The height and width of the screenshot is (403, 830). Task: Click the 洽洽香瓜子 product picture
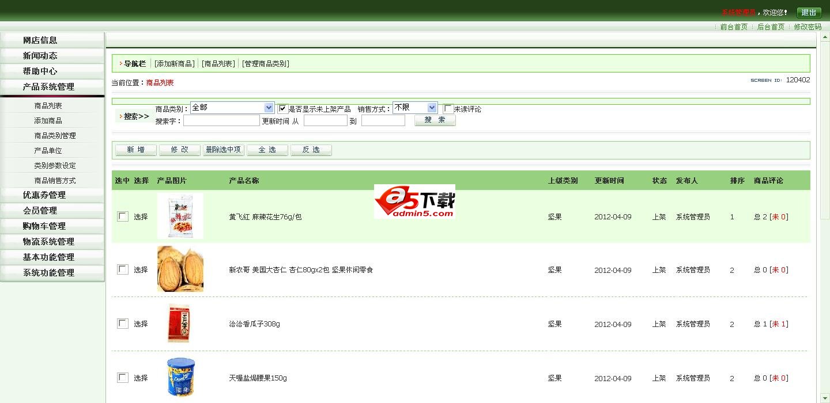pyautogui.click(x=178, y=323)
